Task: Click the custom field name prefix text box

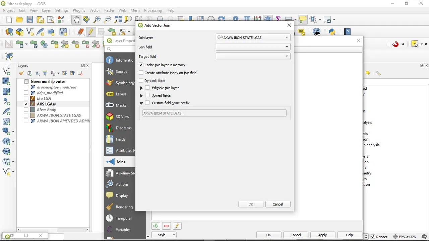Action: tap(214, 113)
